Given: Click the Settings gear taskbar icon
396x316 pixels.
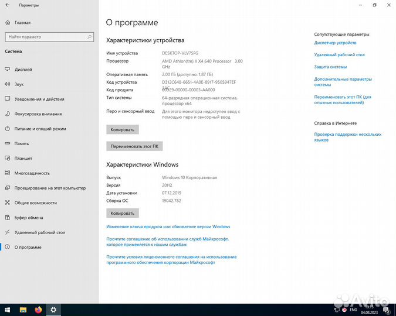Looking at the screenshot, I should point(53,310).
